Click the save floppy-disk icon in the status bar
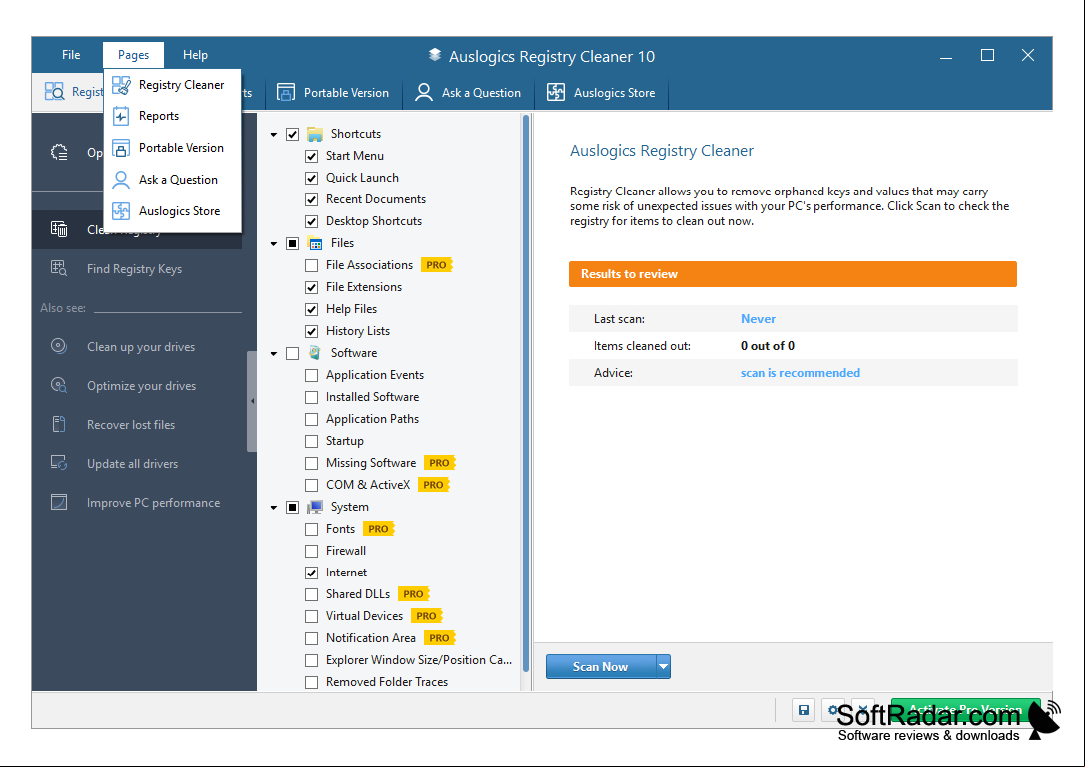This screenshot has height=767, width=1085. 804,710
